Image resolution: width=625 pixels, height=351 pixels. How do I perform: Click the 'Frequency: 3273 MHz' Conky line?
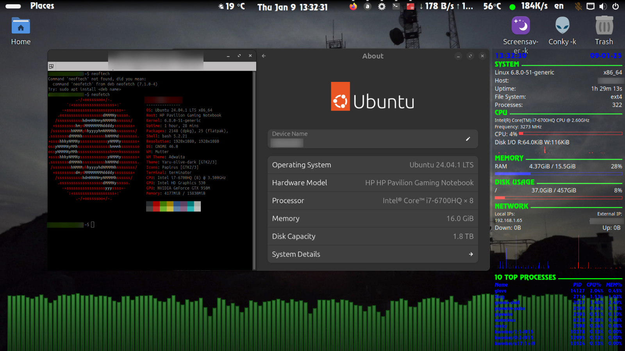pos(518,127)
